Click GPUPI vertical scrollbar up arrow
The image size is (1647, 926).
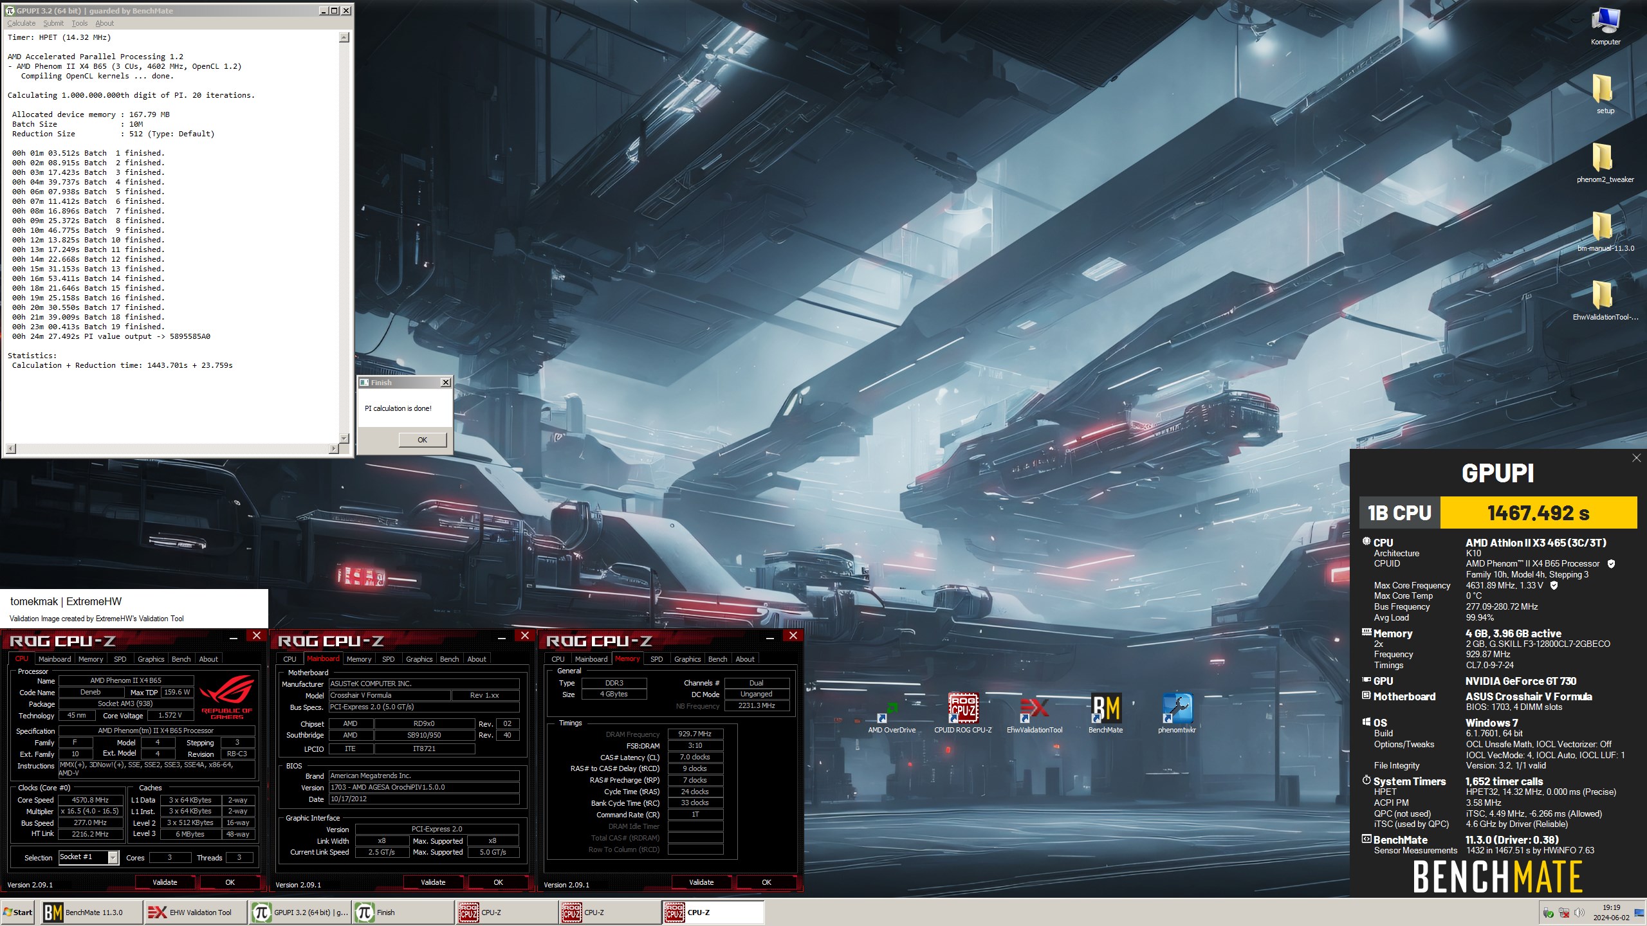(x=344, y=37)
